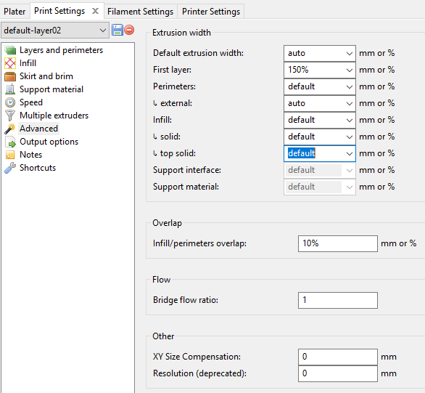Switch to the Printer Settings tab

pos(211,12)
